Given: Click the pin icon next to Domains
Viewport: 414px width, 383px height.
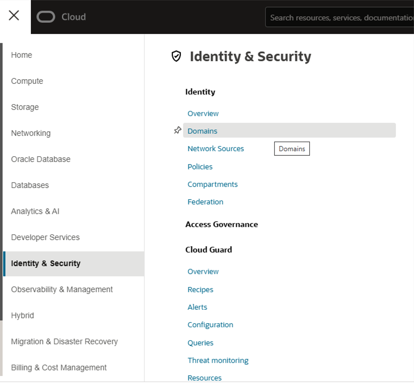Looking at the screenshot, I should point(177,130).
